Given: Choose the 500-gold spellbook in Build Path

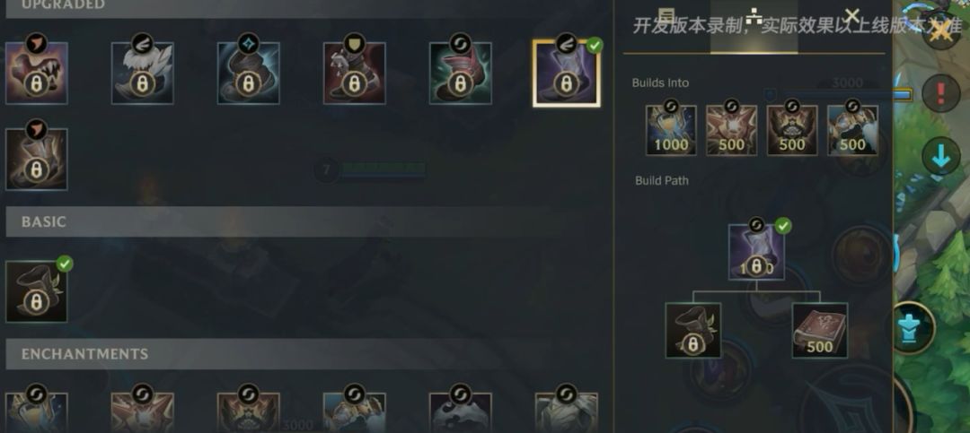Looking at the screenshot, I should [x=820, y=331].
